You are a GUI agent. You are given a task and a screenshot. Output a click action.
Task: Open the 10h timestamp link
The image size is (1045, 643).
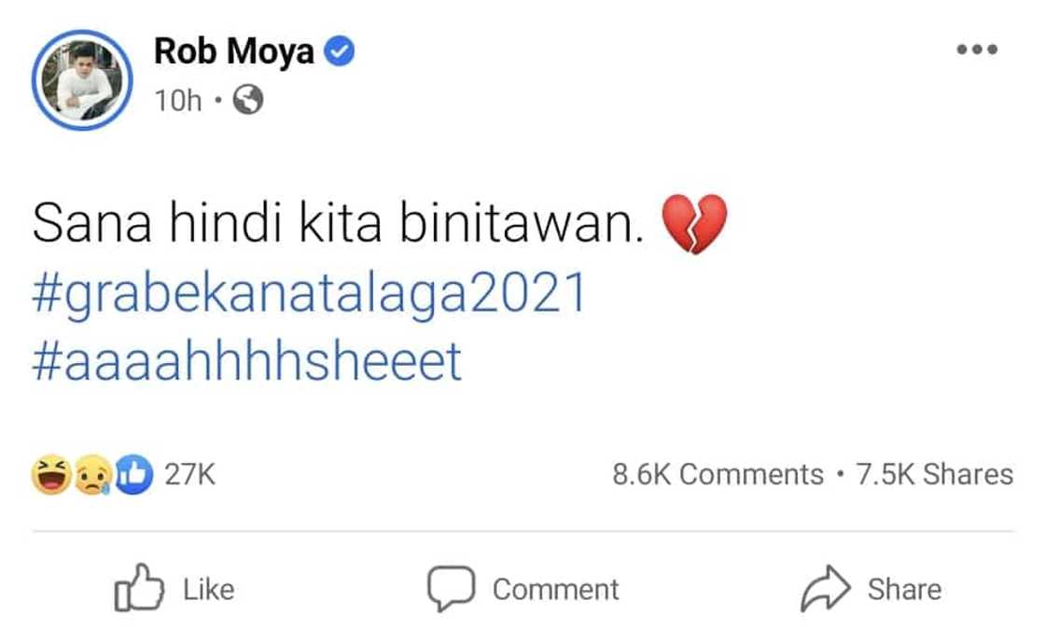(x=178, y=101)
